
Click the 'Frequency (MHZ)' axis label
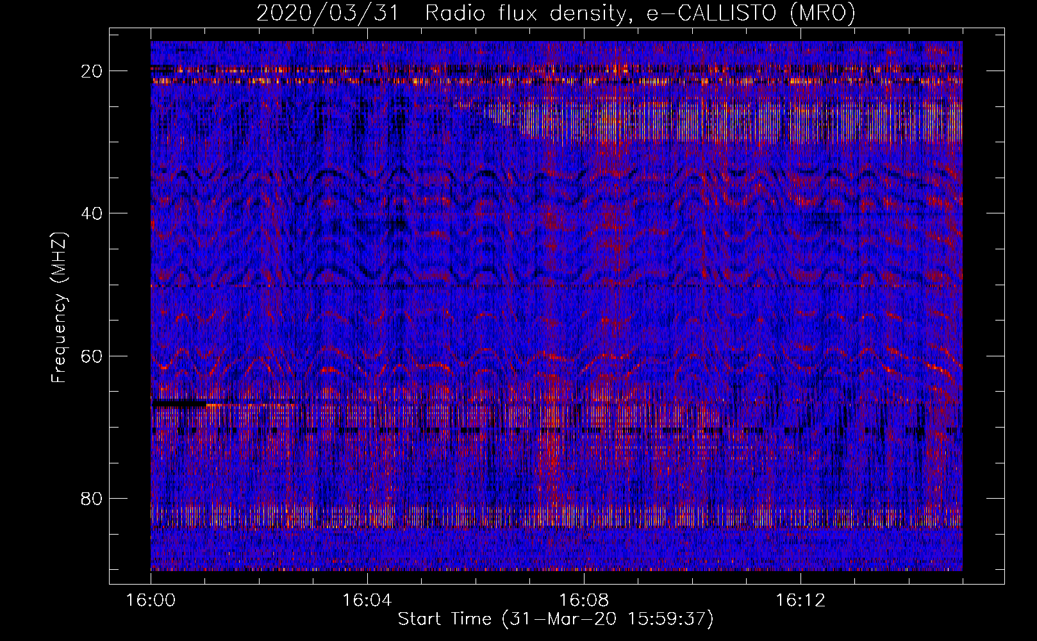click(x=59, y=308)
